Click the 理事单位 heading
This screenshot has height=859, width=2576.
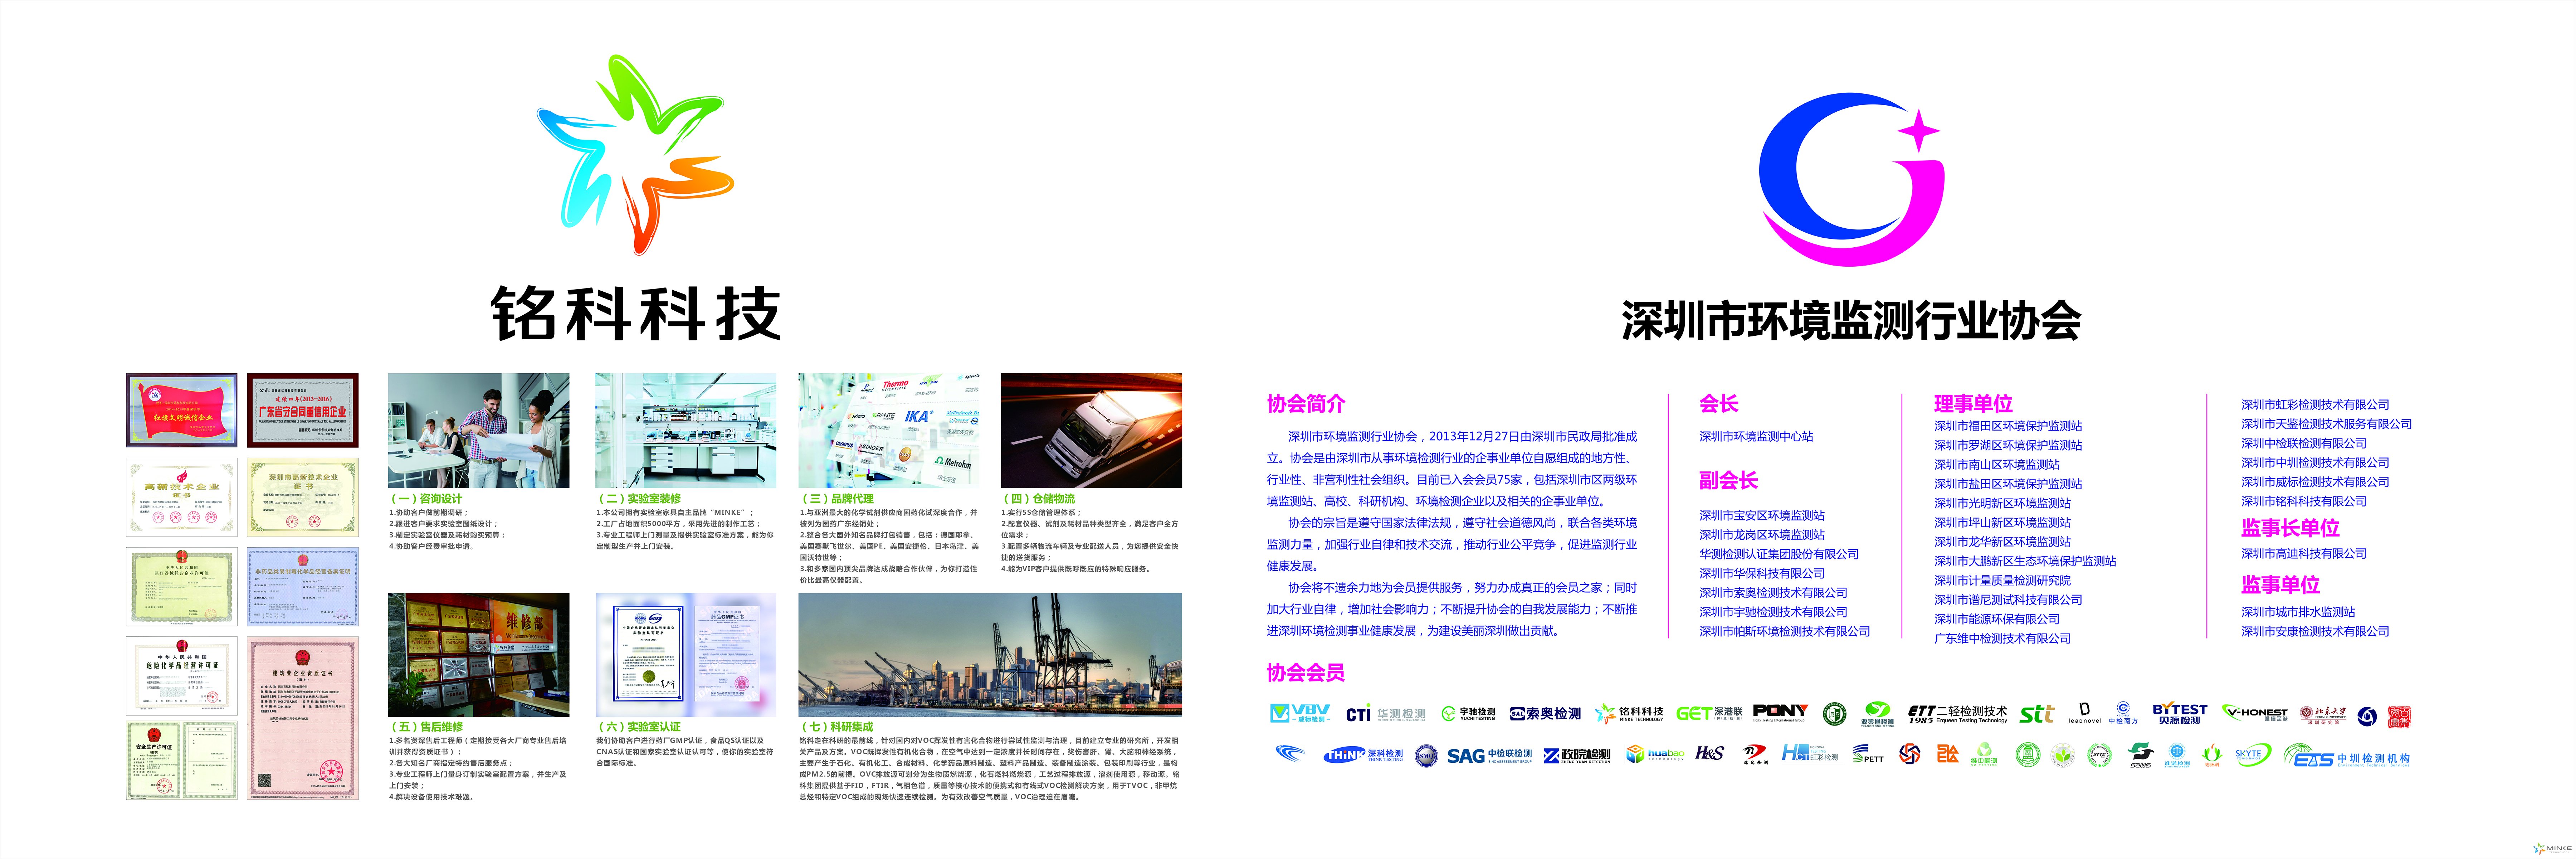pos(1973,404)
